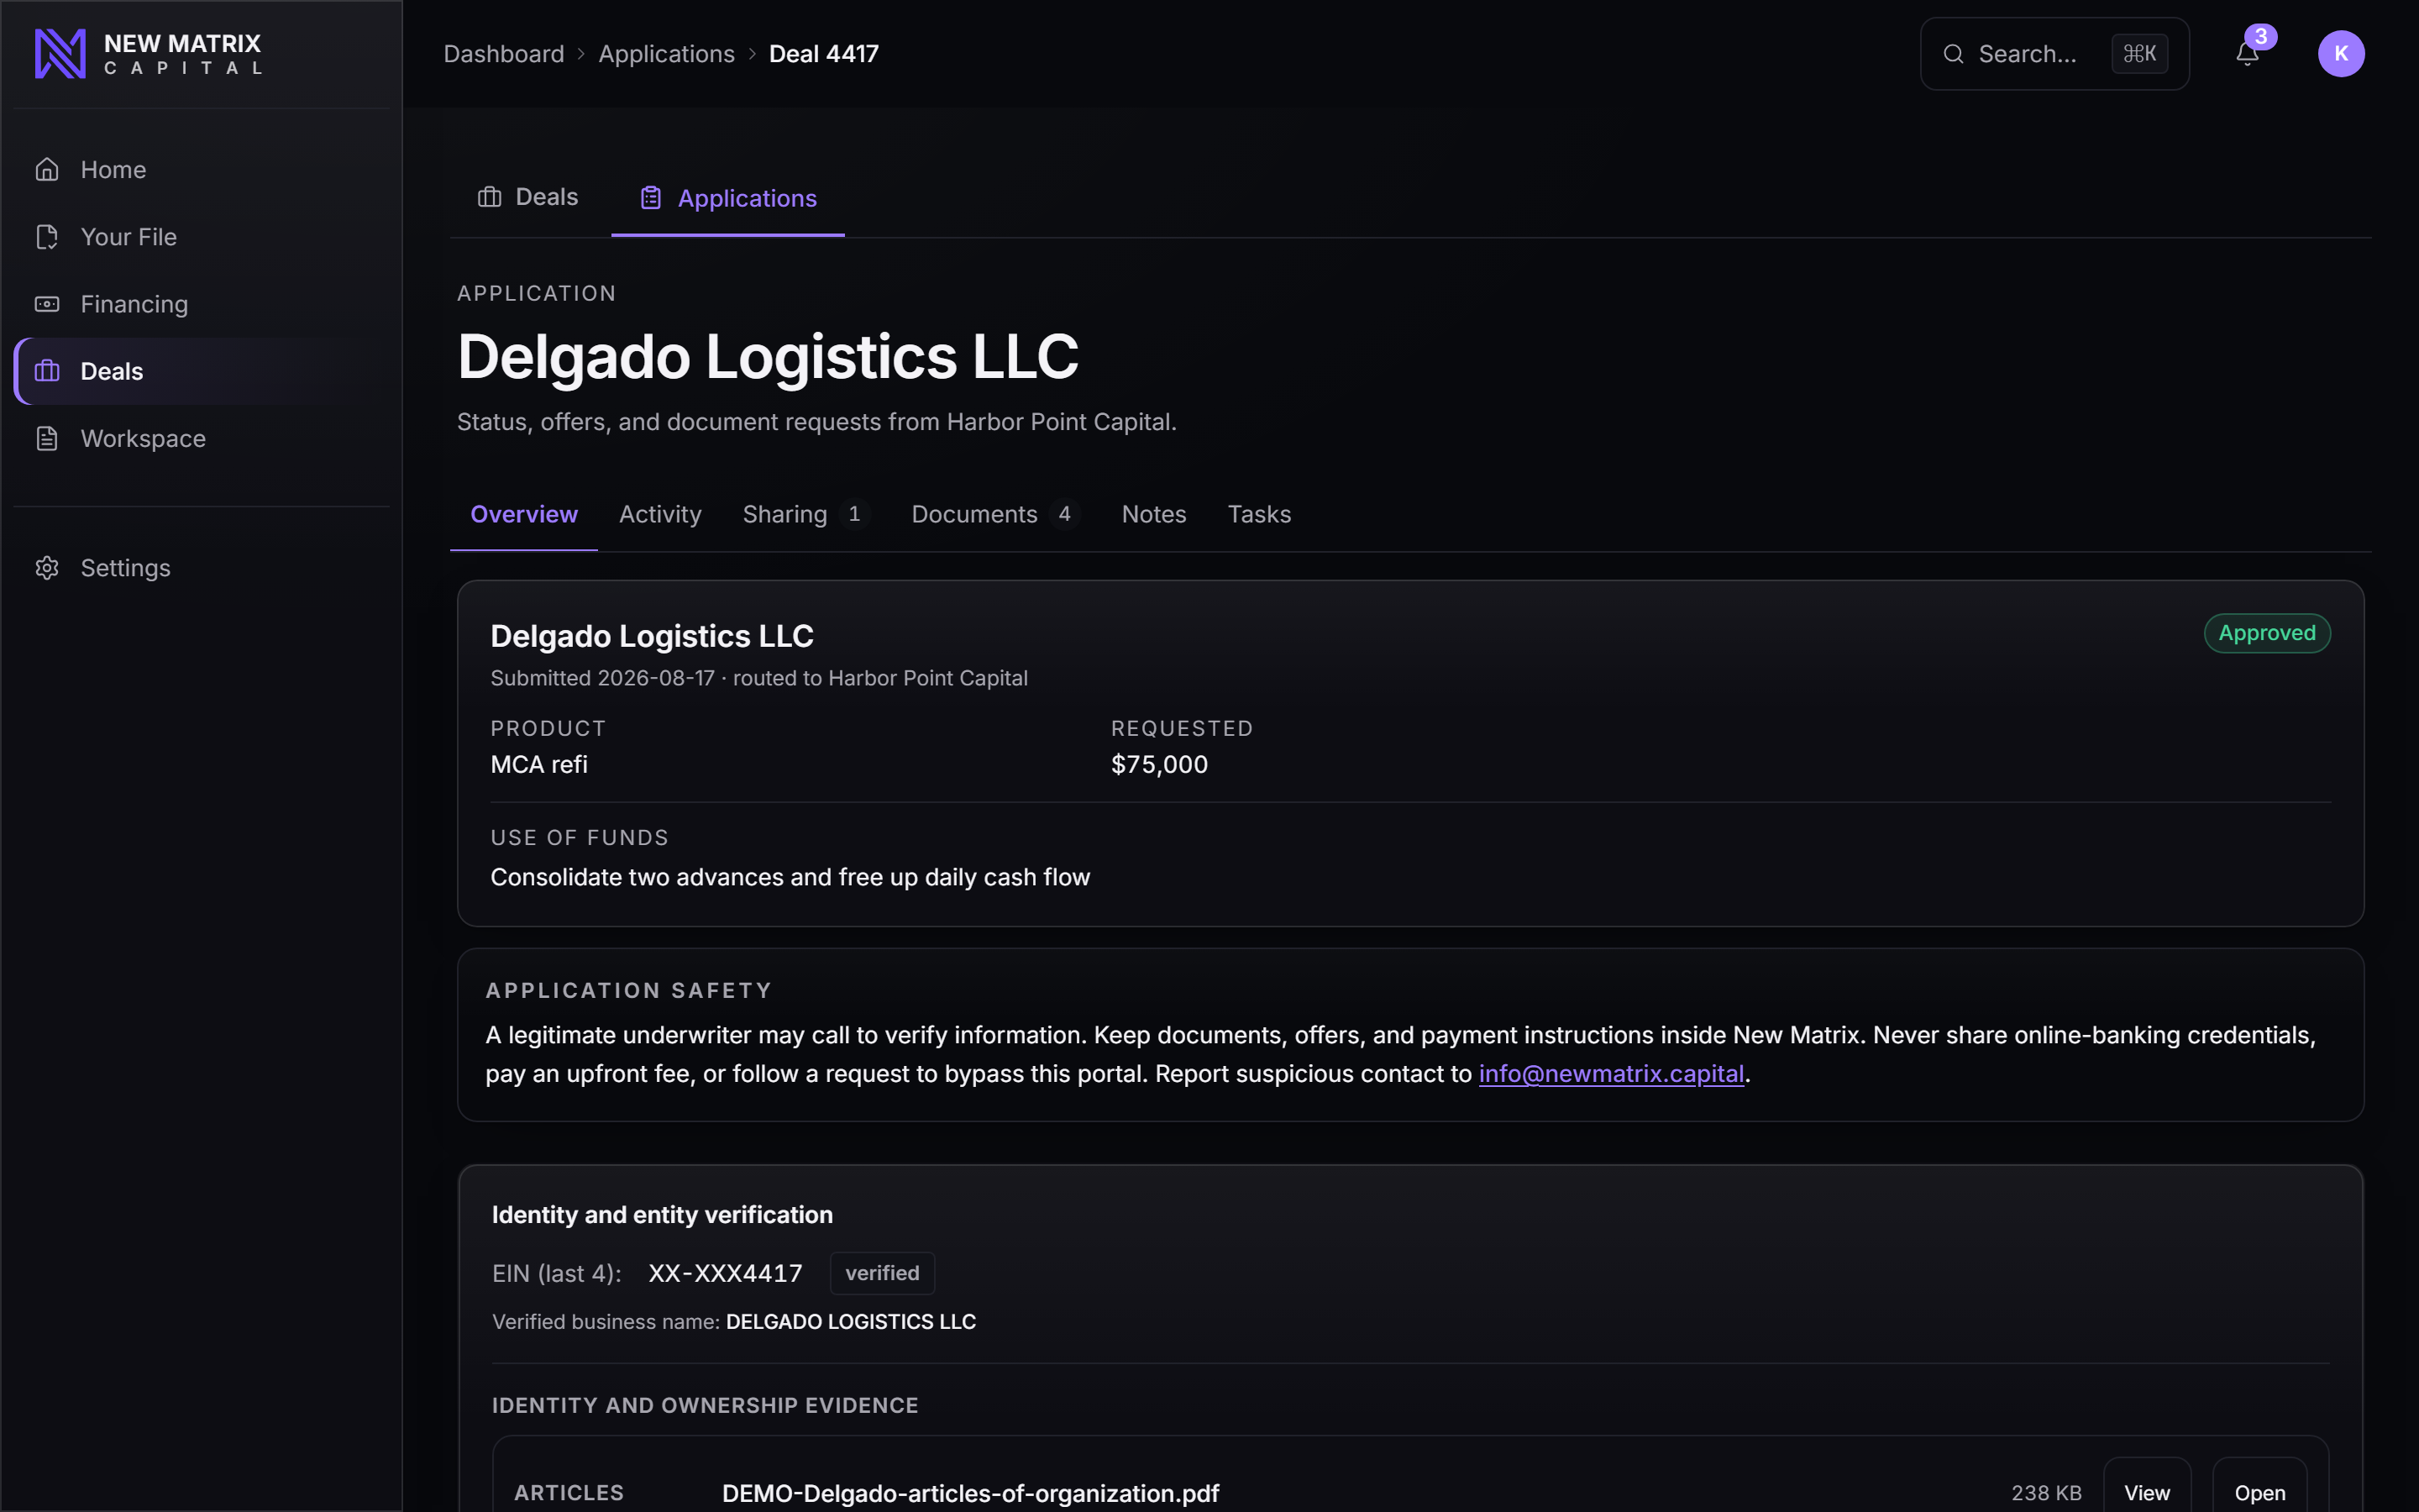This screenshot has width=2419, height=1512.
Task: Click Dashboard in the breadcrumb
Action: [x=504, y=54]
